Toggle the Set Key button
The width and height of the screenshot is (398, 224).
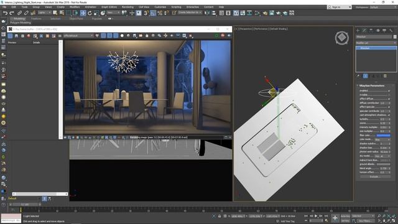(345, 221)
